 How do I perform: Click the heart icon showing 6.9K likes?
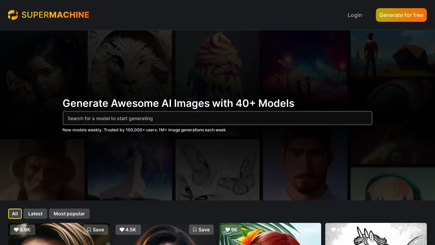point(16,230)
